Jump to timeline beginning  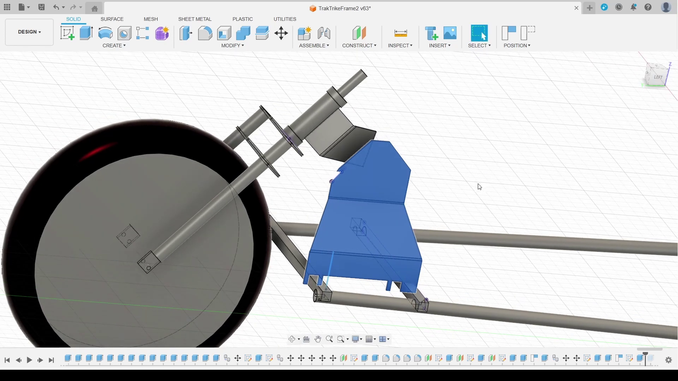7,360
